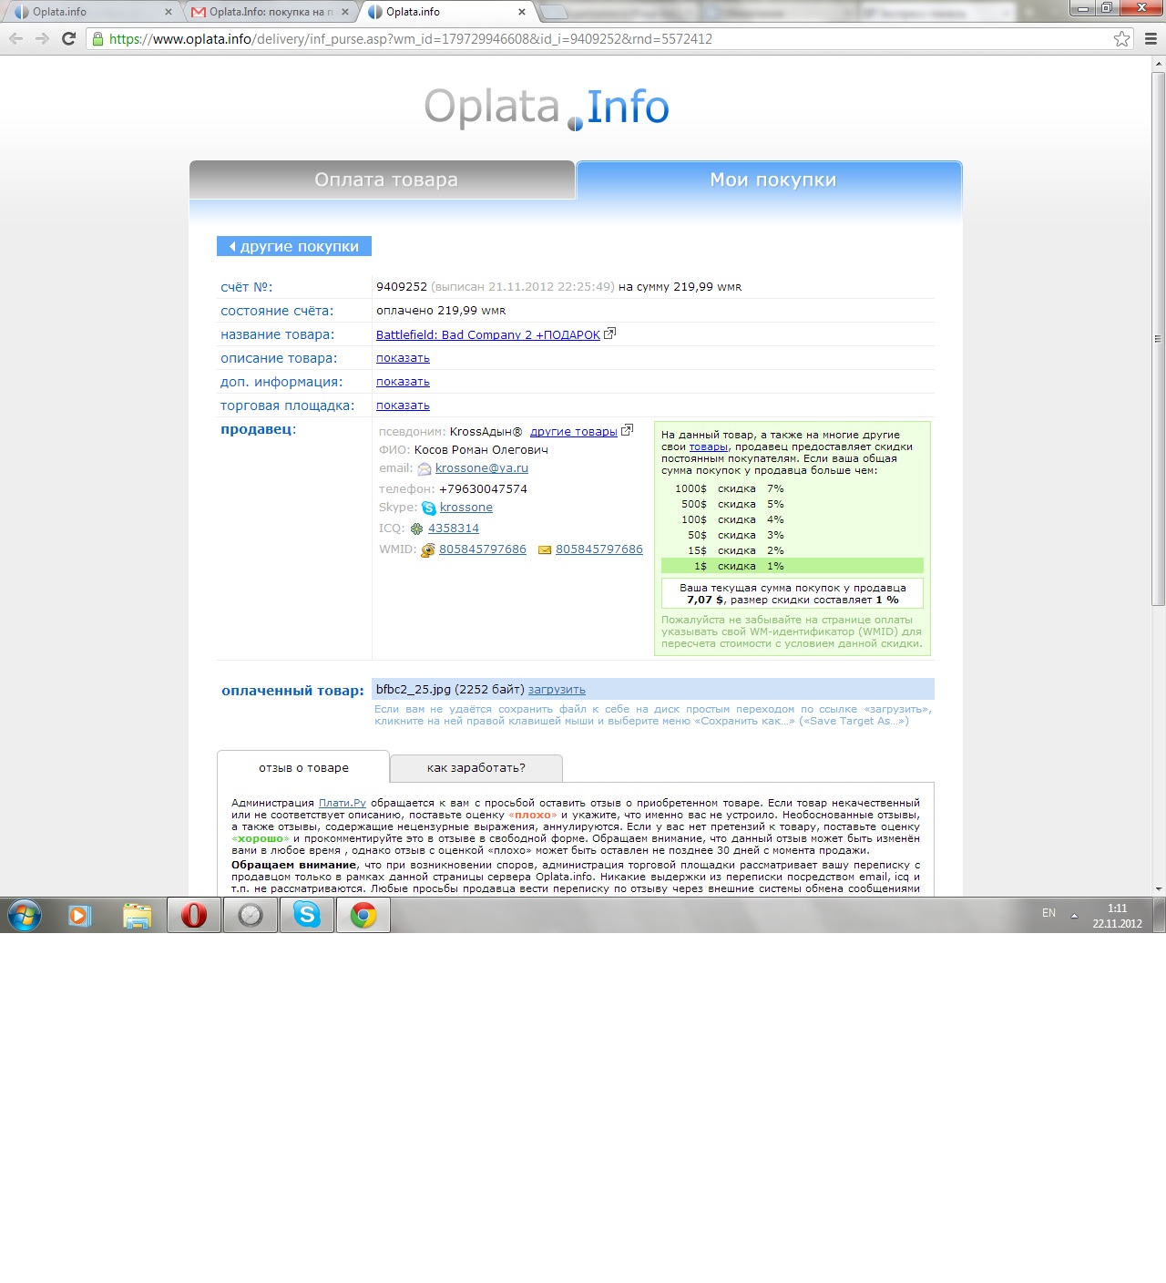Image resolution: width=1166 pixels, height=1283 pixels.
Task: Click yellow mail icon before second WMID
Action: (x=545, y=550)
